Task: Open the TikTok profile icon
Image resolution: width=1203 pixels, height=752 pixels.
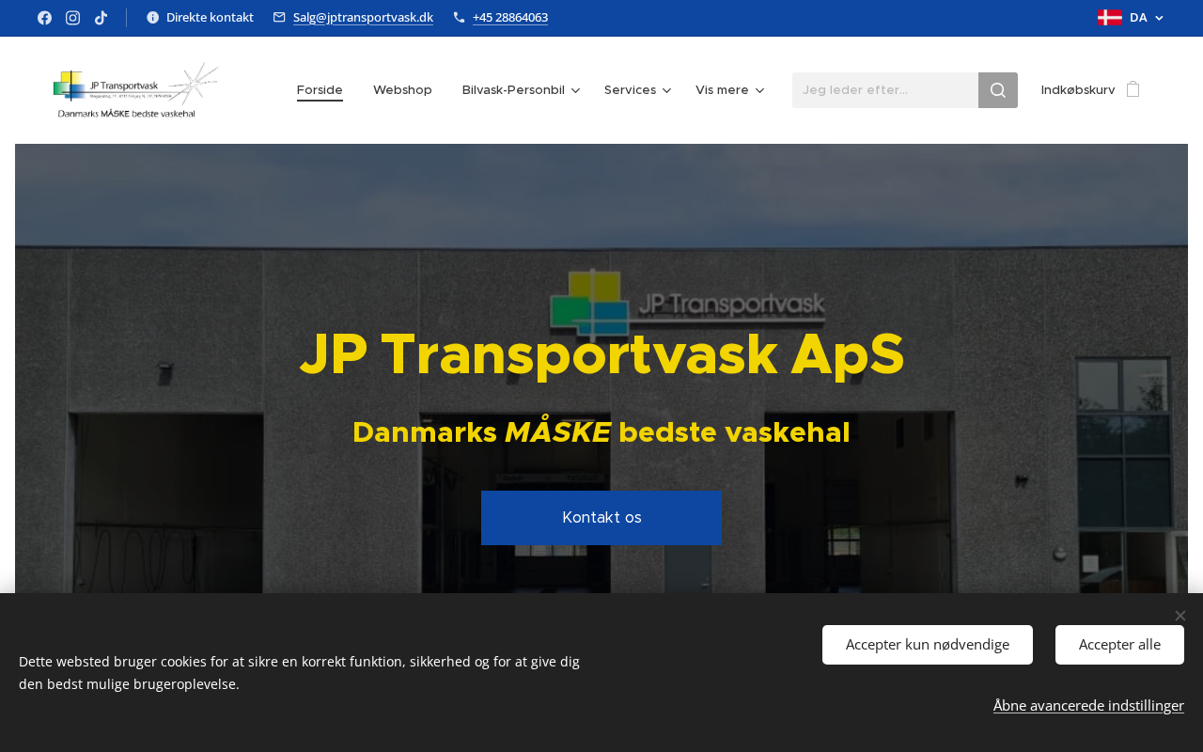Action: [101, 18]
